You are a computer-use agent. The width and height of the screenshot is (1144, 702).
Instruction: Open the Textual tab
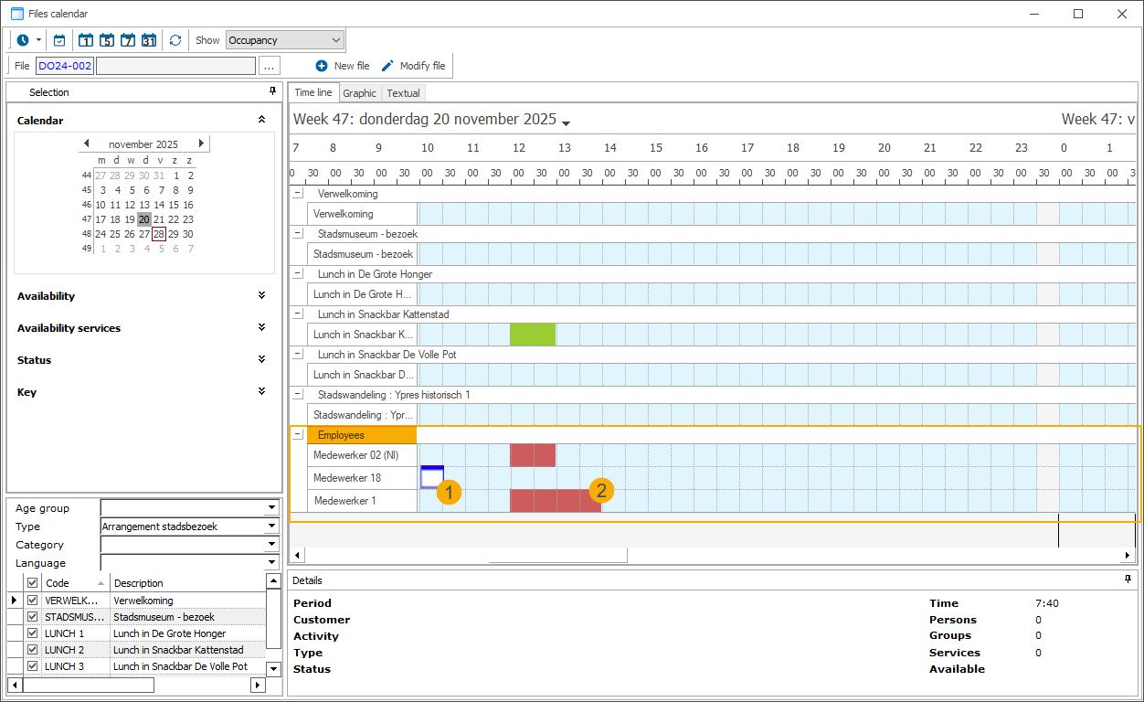[x=403, y=93]
